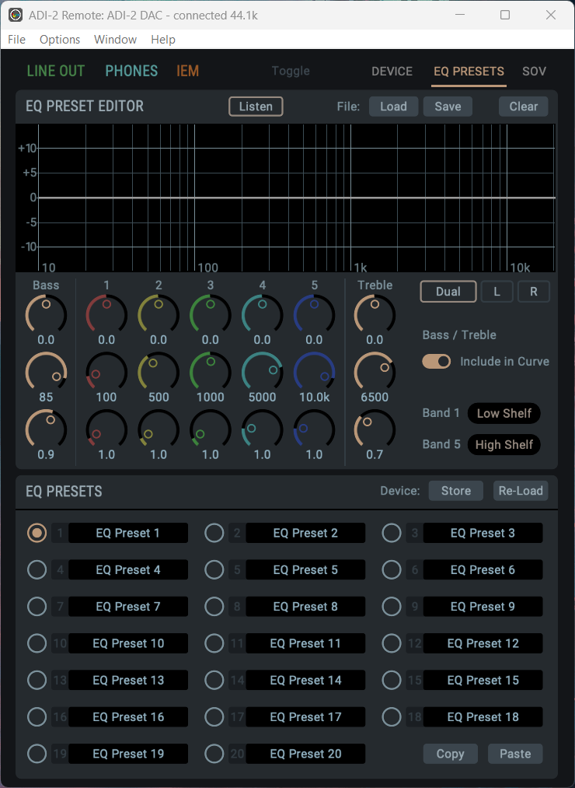This screenshot has width=575, height=788.
Task: Switch to the PHONES output
Action: [131, 72]
